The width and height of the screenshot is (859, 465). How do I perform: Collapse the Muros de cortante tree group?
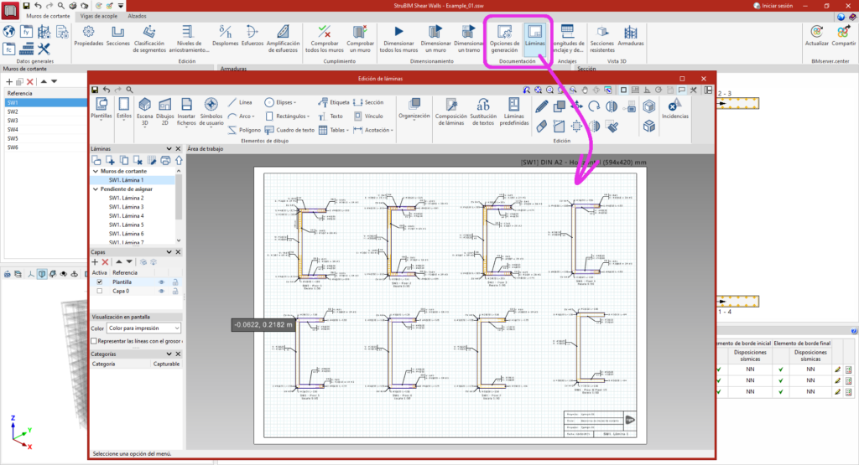[96, 171]
